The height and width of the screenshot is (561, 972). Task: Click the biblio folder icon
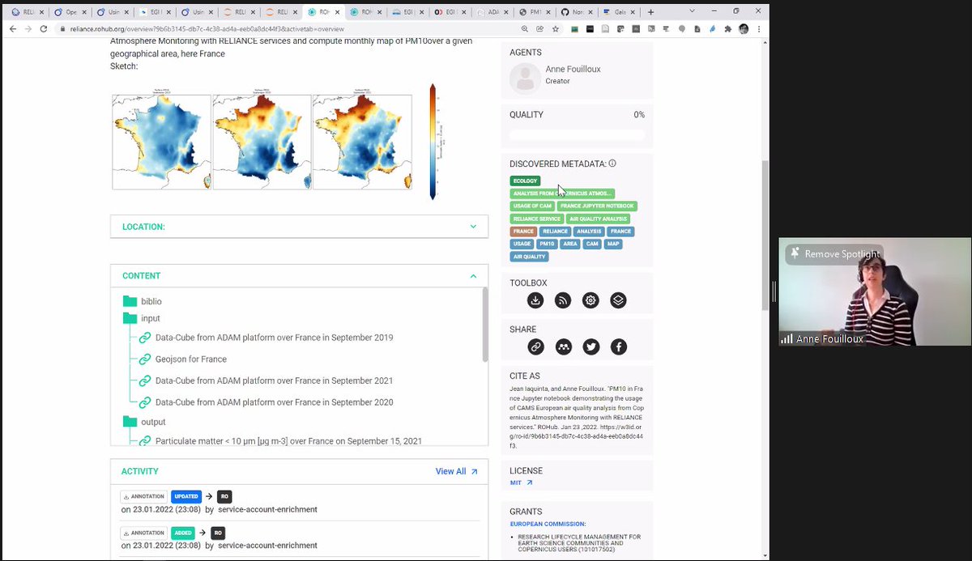pyautogui.click(x=130, y=301)
